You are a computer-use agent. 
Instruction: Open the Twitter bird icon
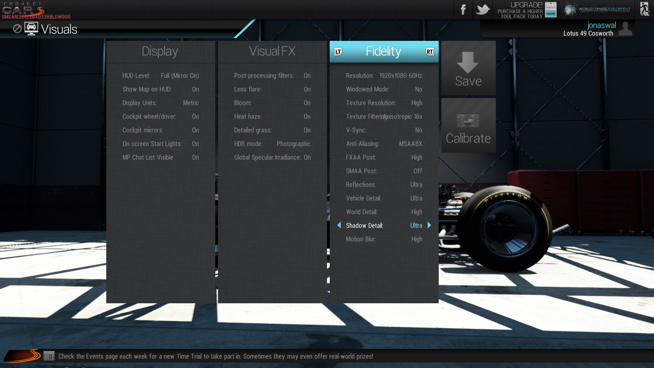tap(482, 10)
